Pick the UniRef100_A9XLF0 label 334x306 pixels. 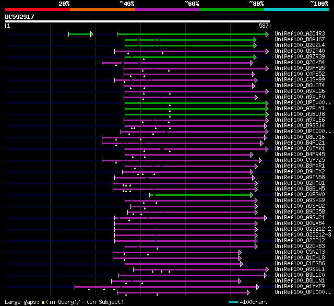pos(300,97)
